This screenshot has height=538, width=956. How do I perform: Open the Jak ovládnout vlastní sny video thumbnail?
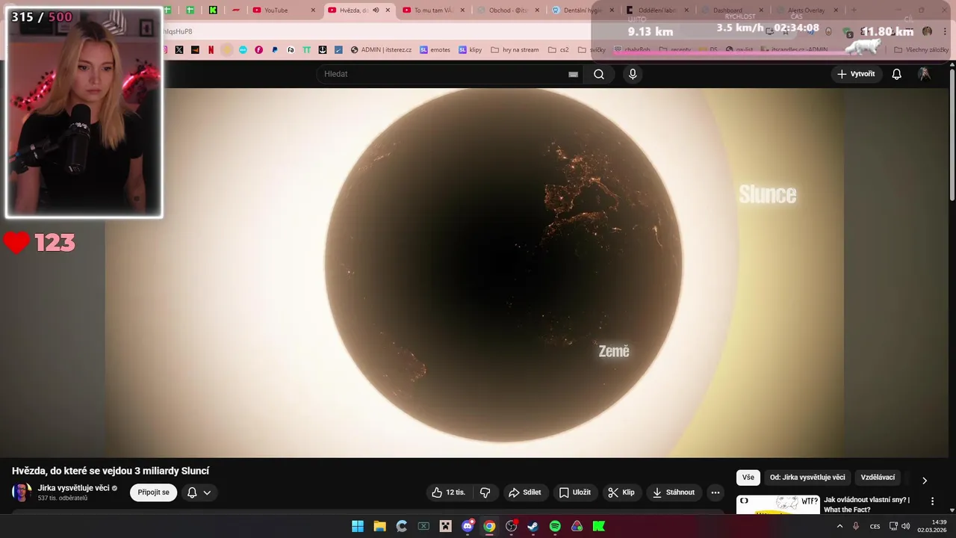[777, 504]
